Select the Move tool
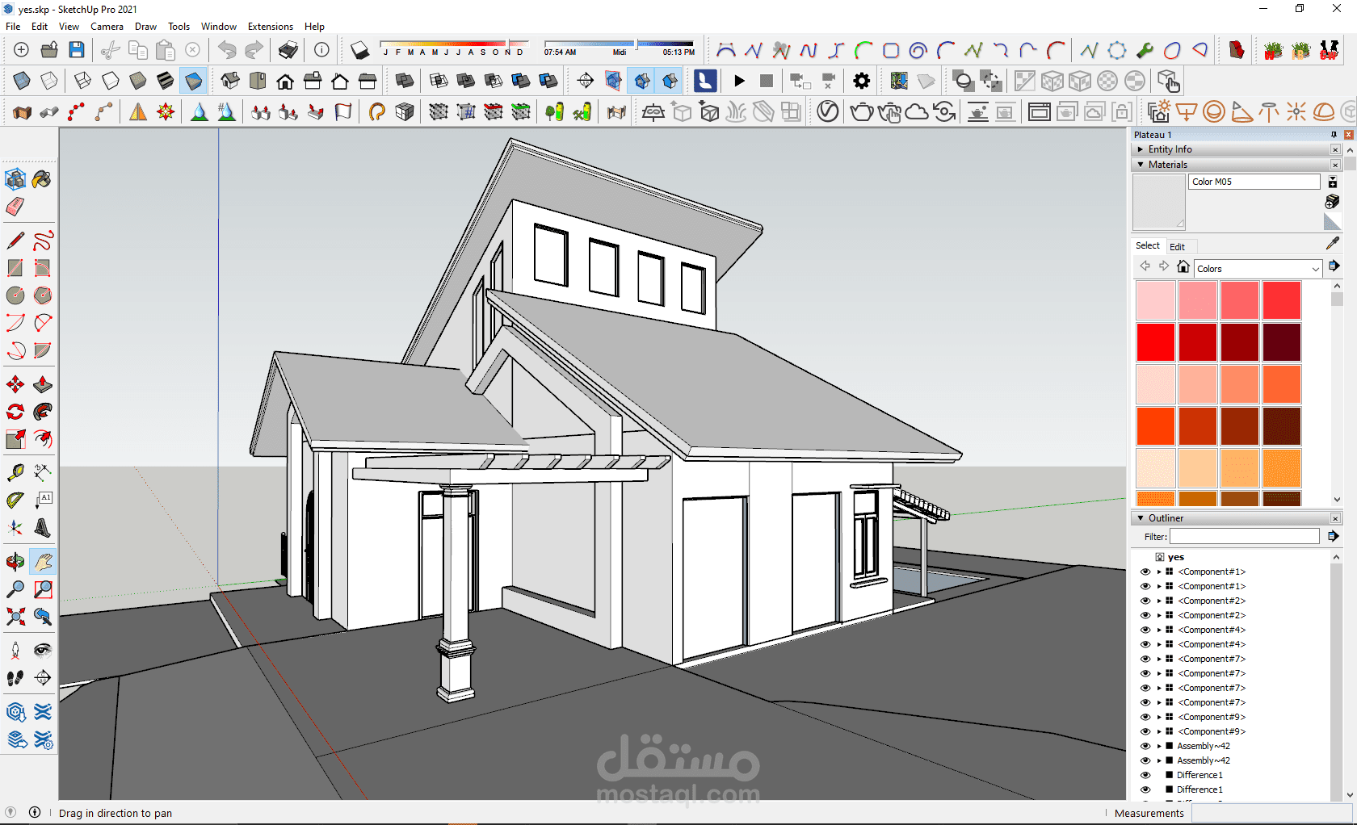Viewport: 1357px width, 825px height. click(x=15, y=384)
